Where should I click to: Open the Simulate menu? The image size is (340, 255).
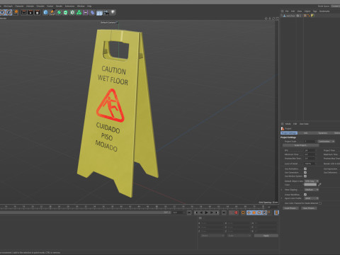40,6
